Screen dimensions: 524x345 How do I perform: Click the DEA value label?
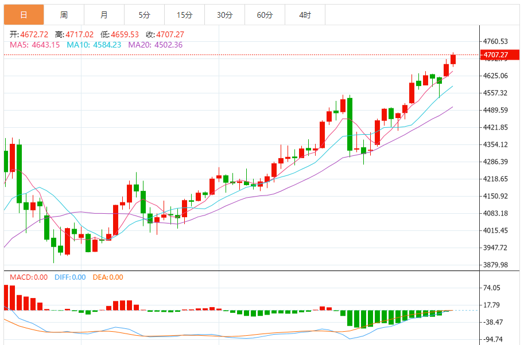[x=107, y=277]
